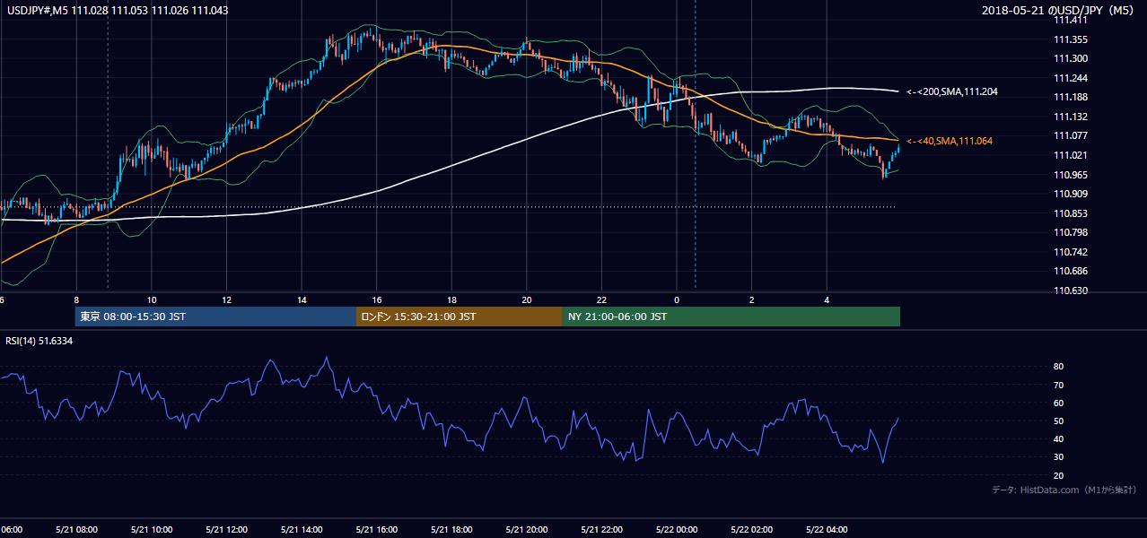Click hour label 4 on price chart axis
Viewport: 1147px width, 538px height.
827,299
